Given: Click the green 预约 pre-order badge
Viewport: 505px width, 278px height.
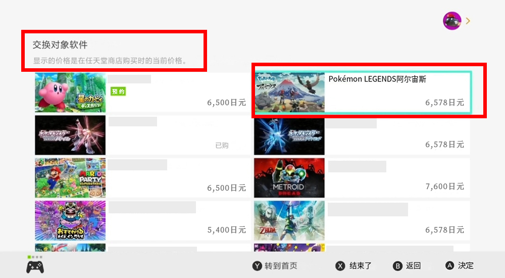Looking at the screenshot, I should (118, 91).
